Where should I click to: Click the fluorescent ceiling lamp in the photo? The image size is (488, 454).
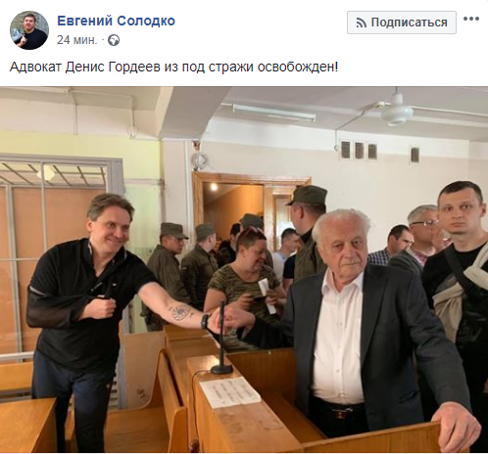273,112
